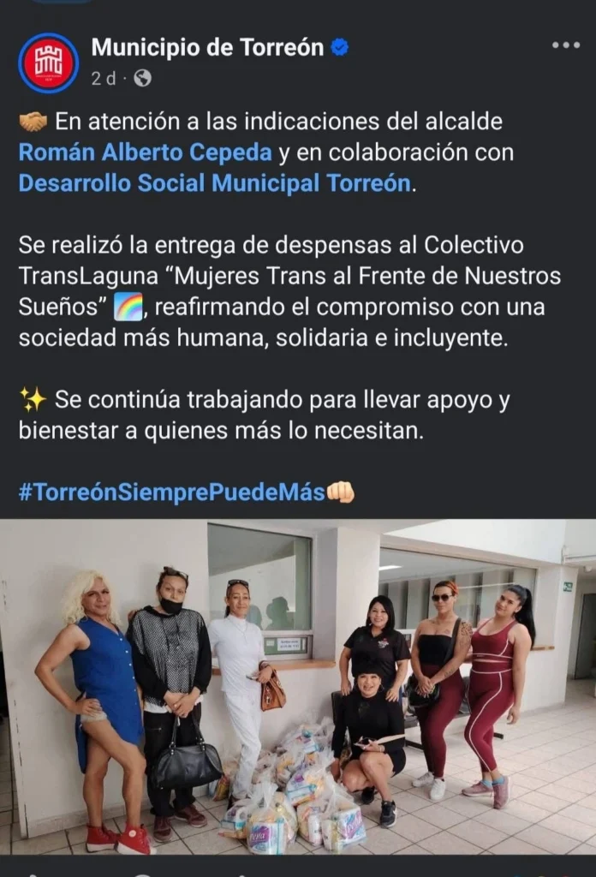Image resolution: width=596 pixels, height=877 pixels.
Task: Select the bienestar a quienes más lo necesitan line
Action: coord(222,432)
